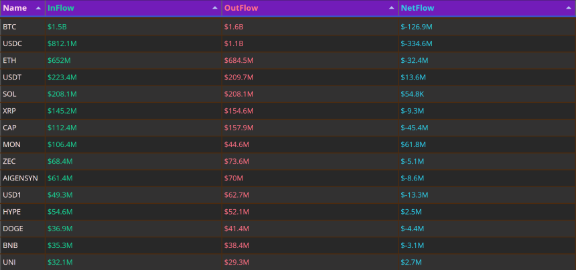
Task: Select the BNB row name
Action: [x=10, y=246]
